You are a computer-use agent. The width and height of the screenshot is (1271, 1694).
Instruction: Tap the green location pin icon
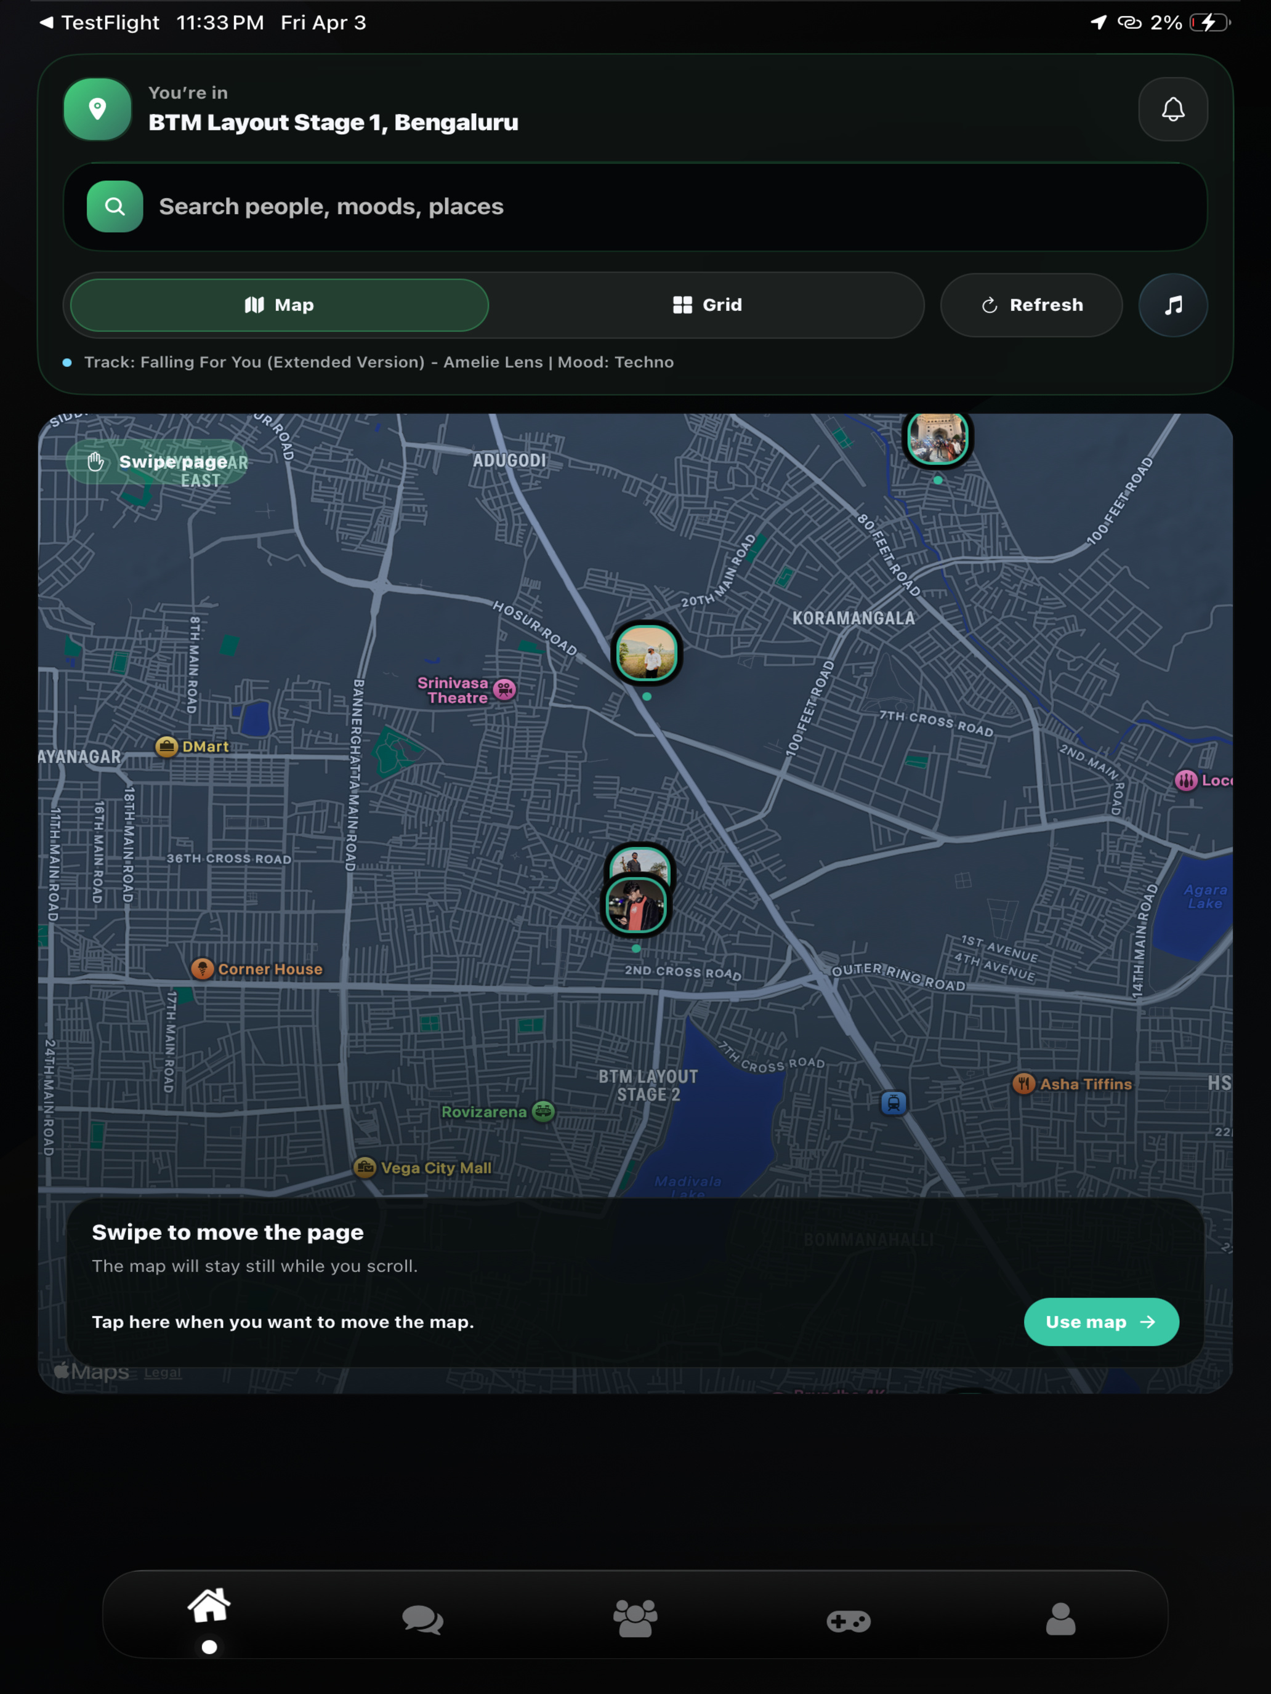(97, 109)
